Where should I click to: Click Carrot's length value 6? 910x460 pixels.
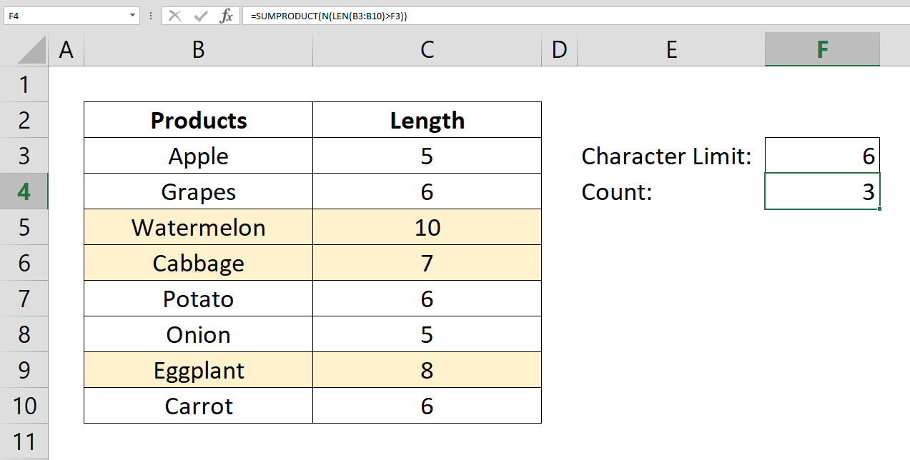click(427, 406)
